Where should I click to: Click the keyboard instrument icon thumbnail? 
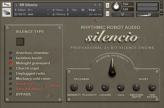tap(6, 12)
